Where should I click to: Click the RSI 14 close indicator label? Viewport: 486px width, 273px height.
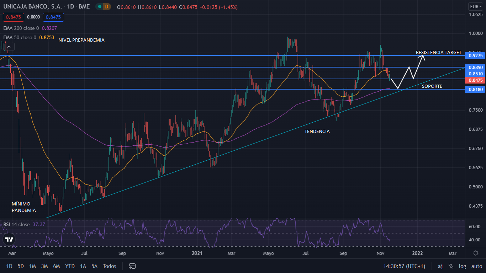(x=17, y=224)
